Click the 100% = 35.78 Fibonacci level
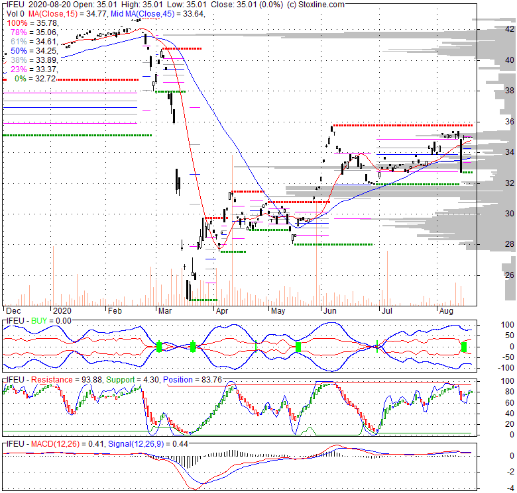 pyautogui.click(x=32, y=23)
